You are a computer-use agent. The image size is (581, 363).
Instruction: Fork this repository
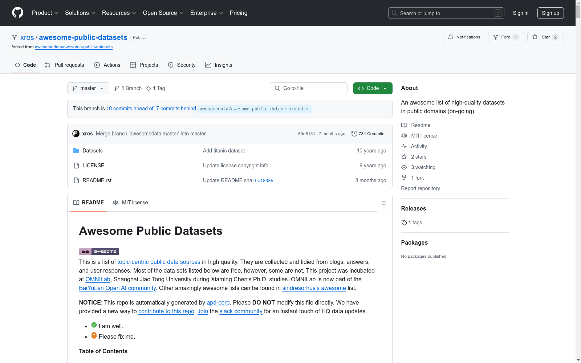[x=506, y=37]
